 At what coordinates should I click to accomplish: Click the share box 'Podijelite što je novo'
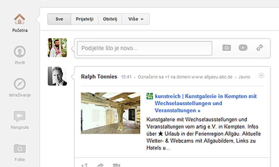pos(144,48)
